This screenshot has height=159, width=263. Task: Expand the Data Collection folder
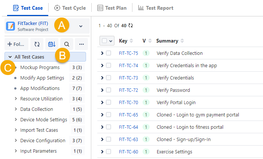tap(16, 109)
